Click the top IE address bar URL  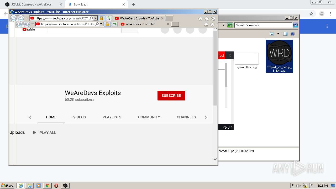point(62,18)
